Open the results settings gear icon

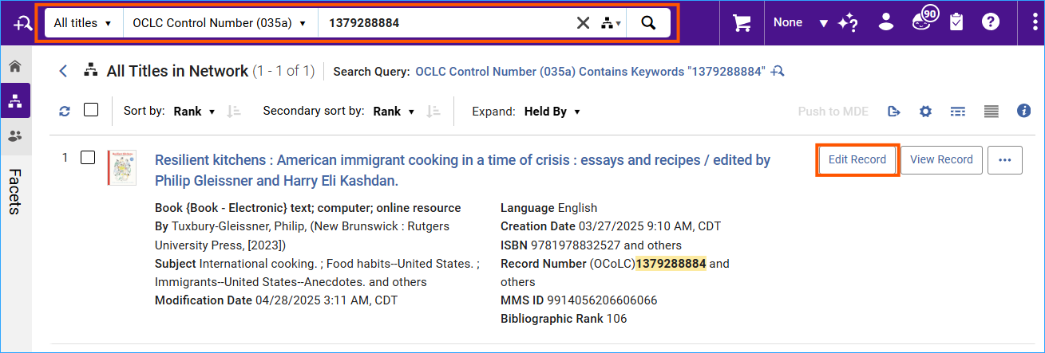click(x=925, y=112)
